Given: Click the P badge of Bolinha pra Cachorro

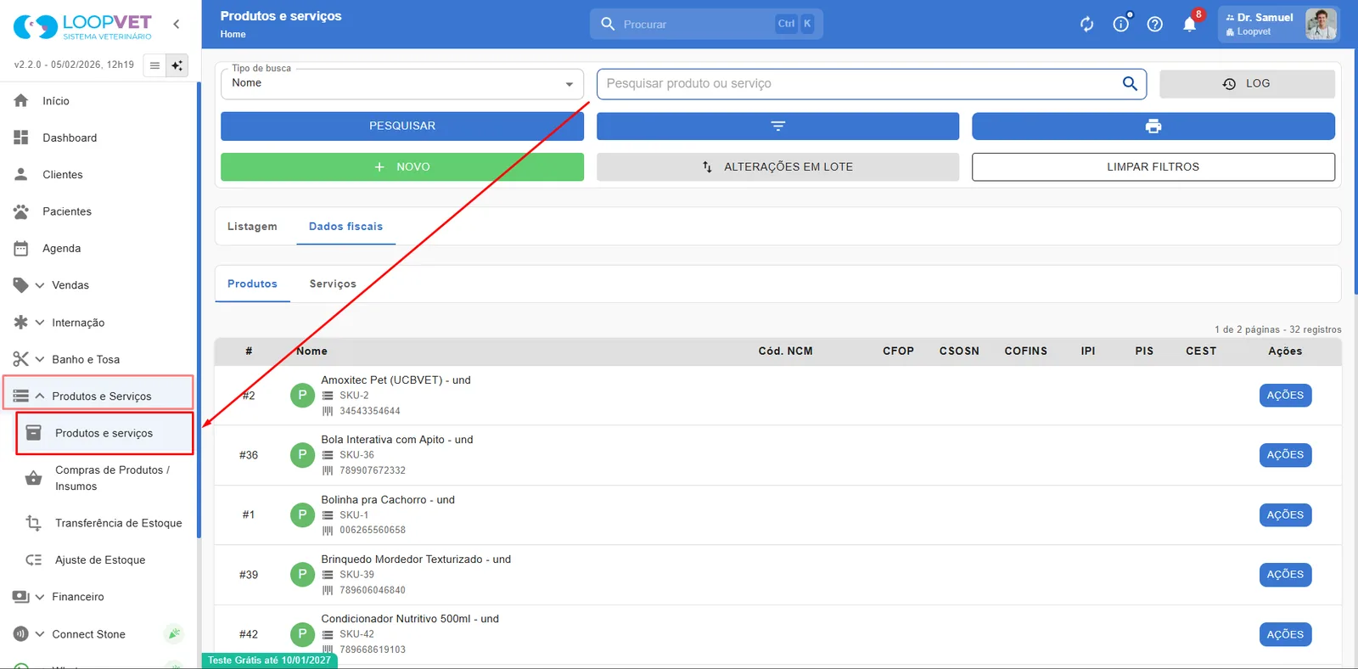Looking at the screenshot, I should point(302,514).
